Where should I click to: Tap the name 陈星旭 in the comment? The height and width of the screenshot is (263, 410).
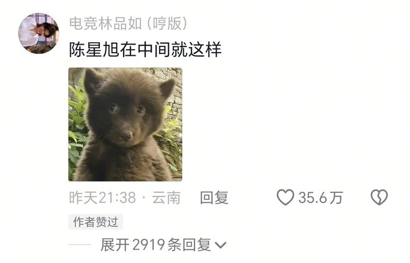point(94,50)
